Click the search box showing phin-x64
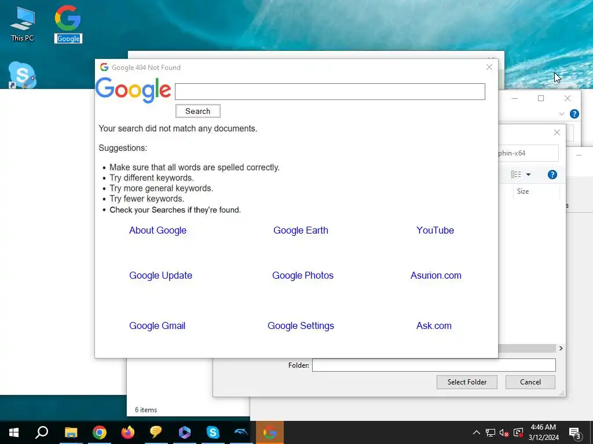This screenshot has width=593, height=444. [x=528, y=153]
